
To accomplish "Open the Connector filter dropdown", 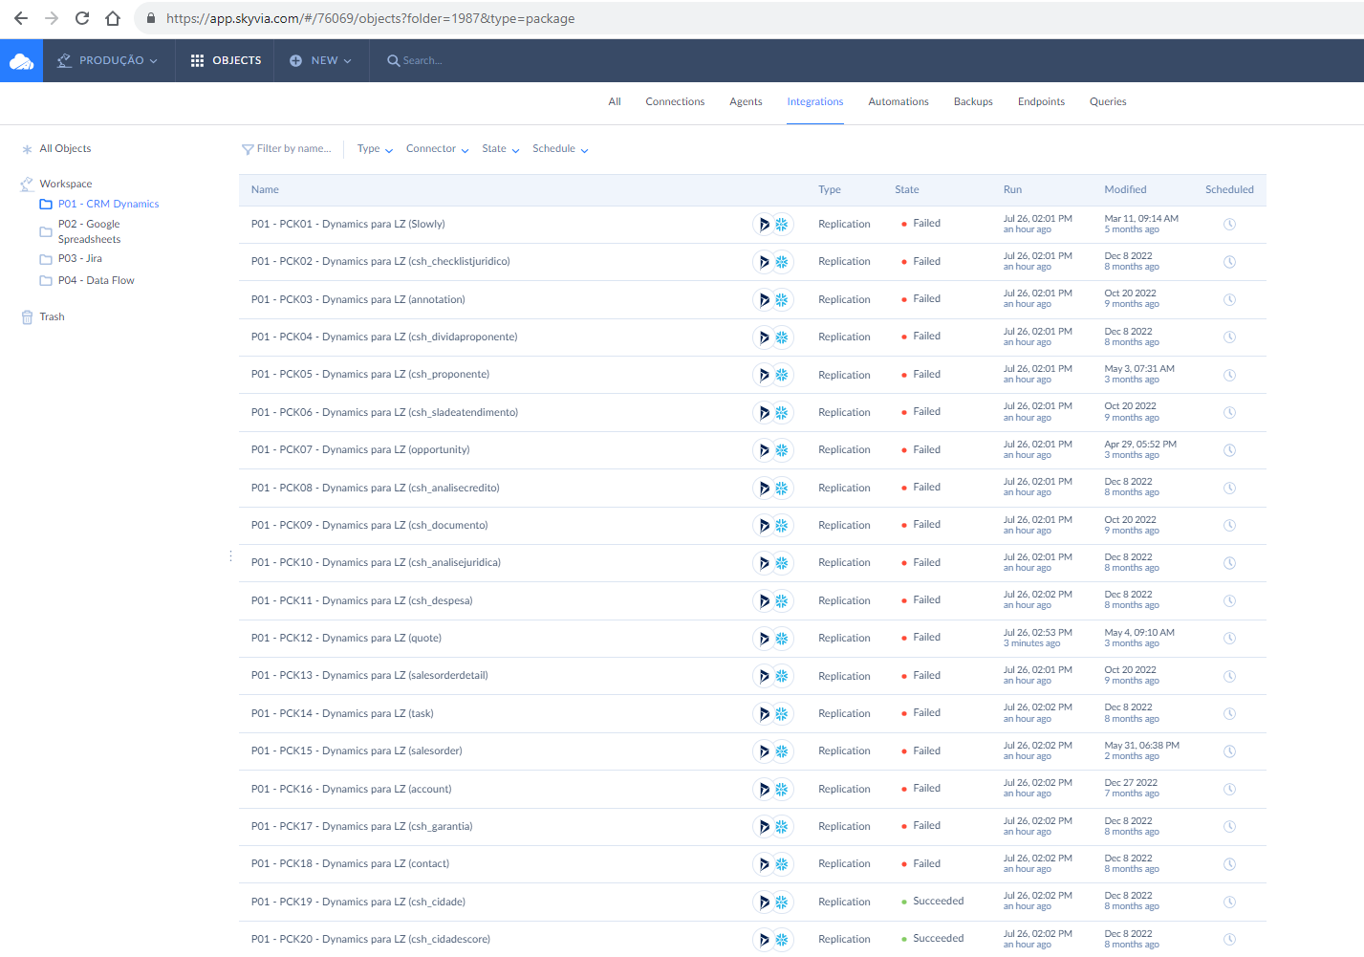I will (x=437, y=149).
